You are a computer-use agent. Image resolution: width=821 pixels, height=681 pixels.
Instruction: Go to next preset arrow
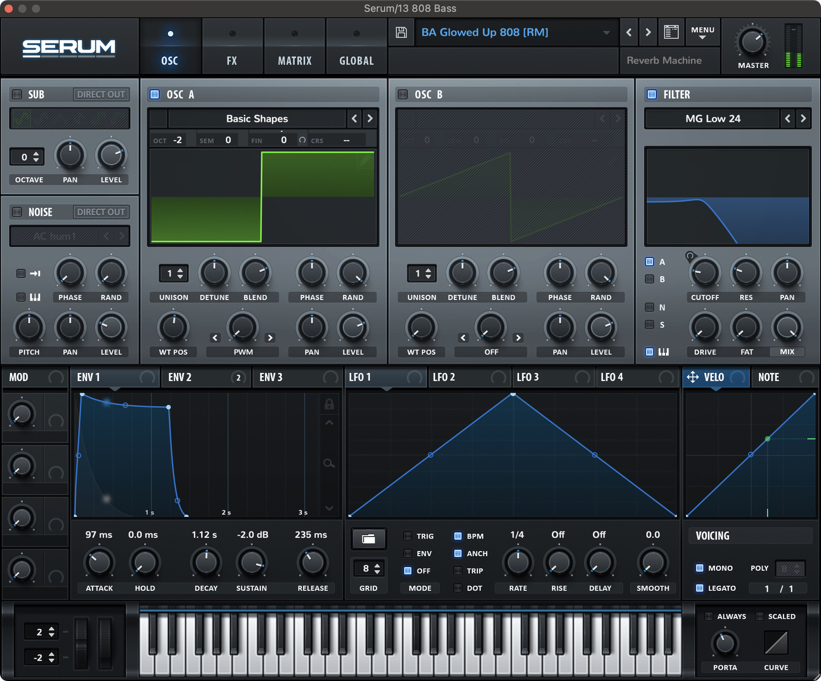pos(648,32)
